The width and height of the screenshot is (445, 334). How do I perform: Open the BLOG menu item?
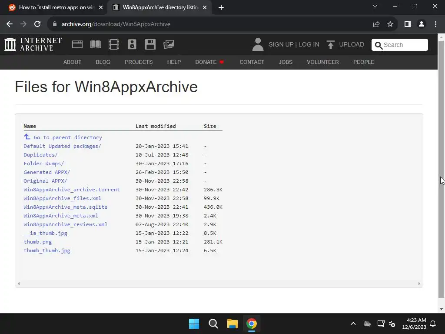pos(103,62)
